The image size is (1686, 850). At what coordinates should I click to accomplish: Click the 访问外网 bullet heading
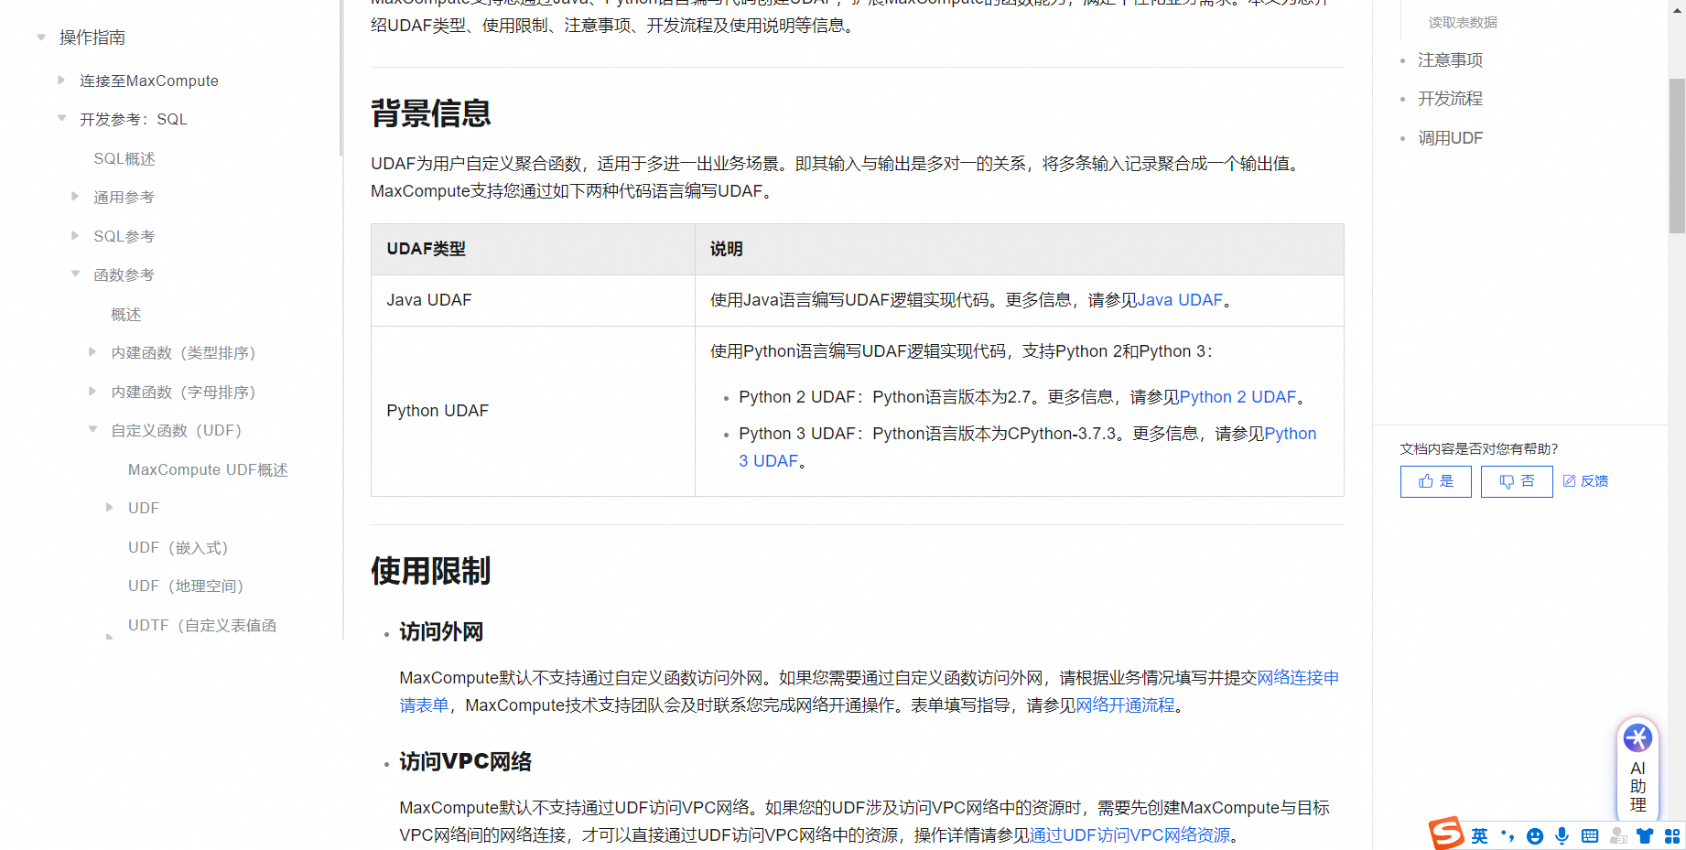pos(441,632)
